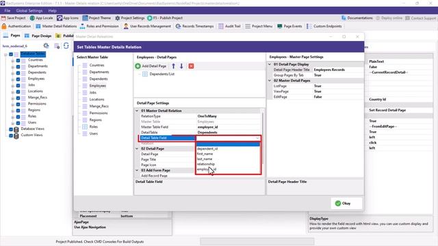Delete detail page red X icon
The height and width of the screenshot is (246, 438).
pos(191,66)
